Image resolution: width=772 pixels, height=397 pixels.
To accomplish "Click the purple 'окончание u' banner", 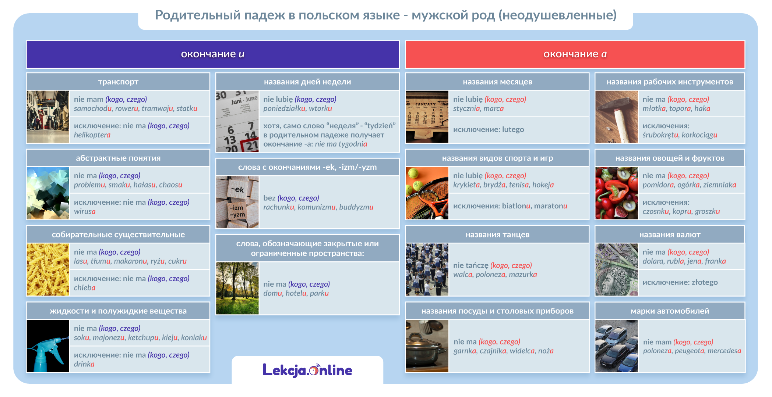I will pos(212,54).
